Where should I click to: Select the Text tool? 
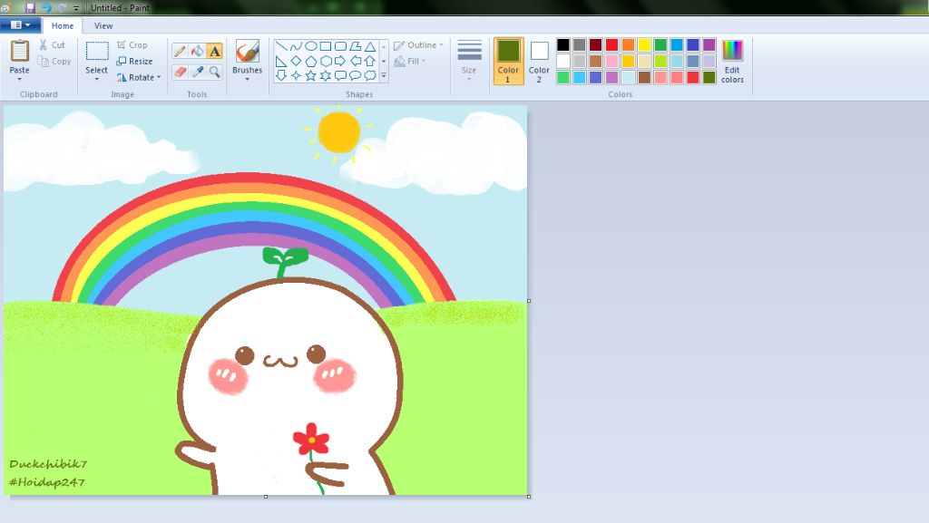(214, 51)
